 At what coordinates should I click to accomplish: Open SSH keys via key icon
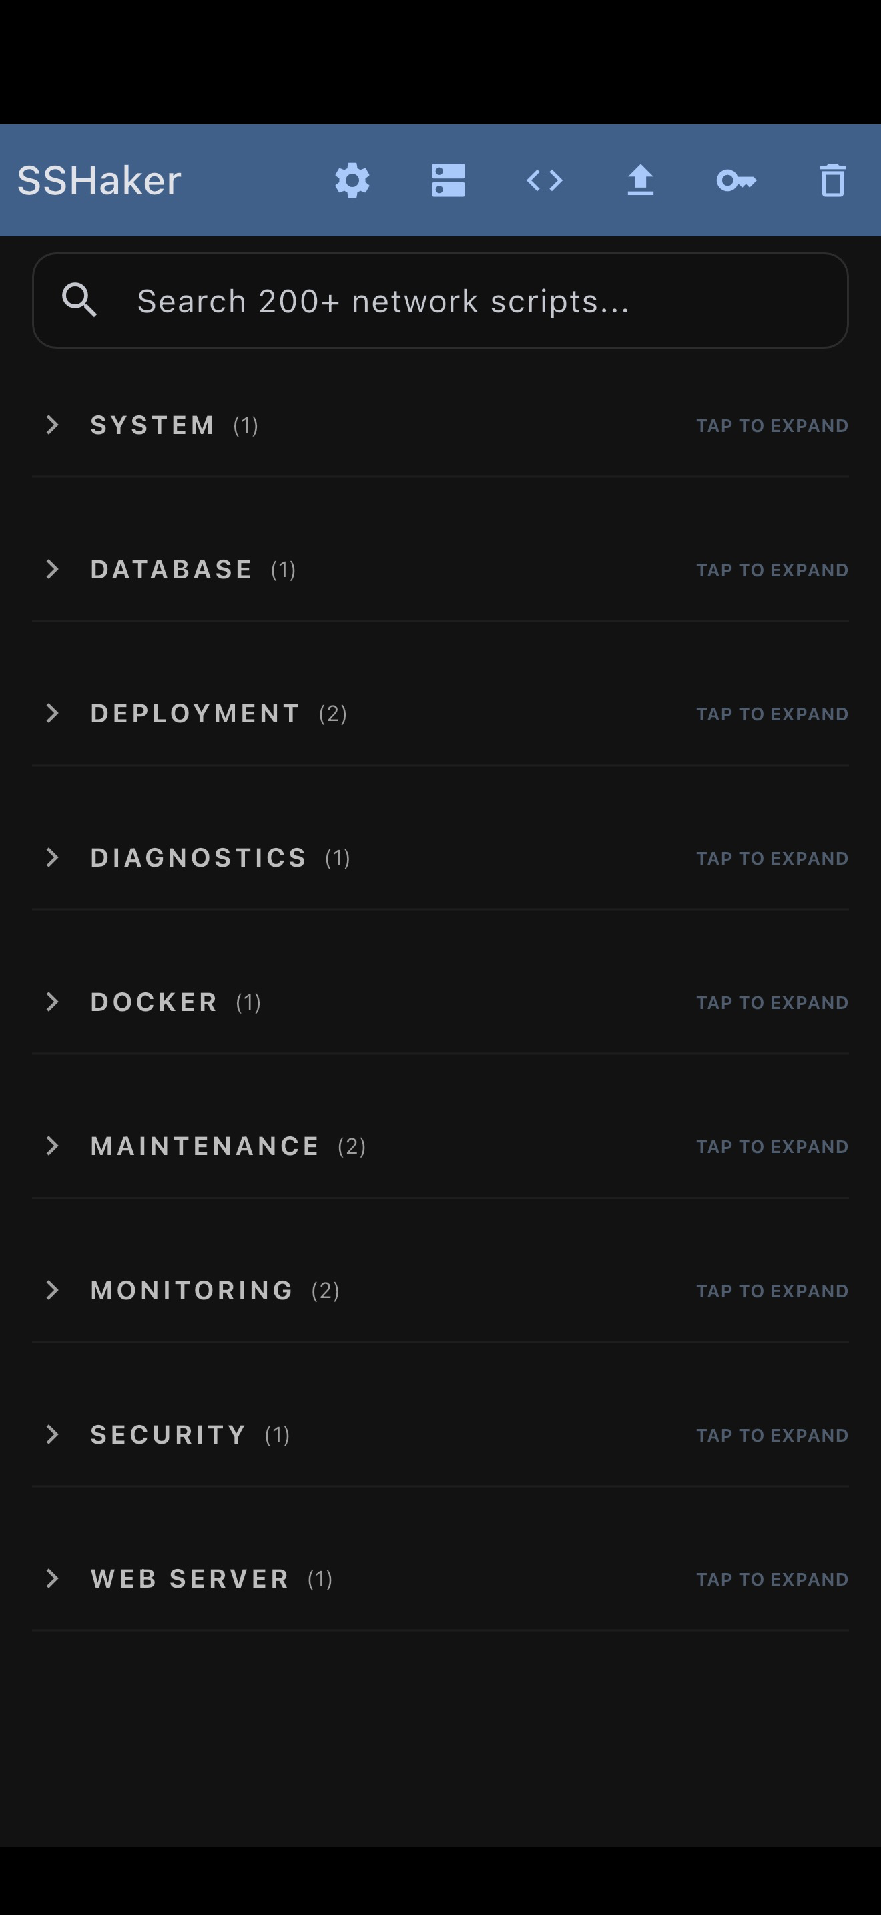tap(736, 181)
